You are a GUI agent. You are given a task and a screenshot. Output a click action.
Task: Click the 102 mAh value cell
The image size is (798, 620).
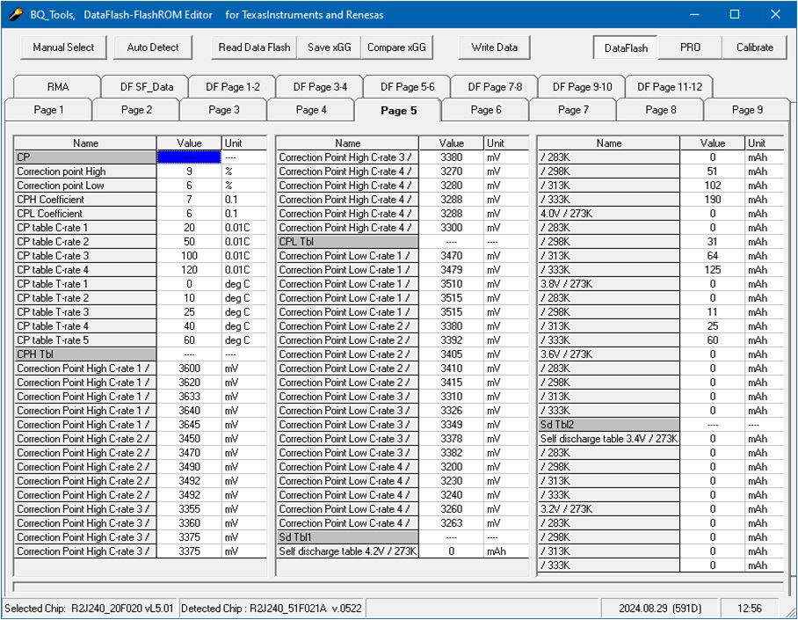point(713,186)
